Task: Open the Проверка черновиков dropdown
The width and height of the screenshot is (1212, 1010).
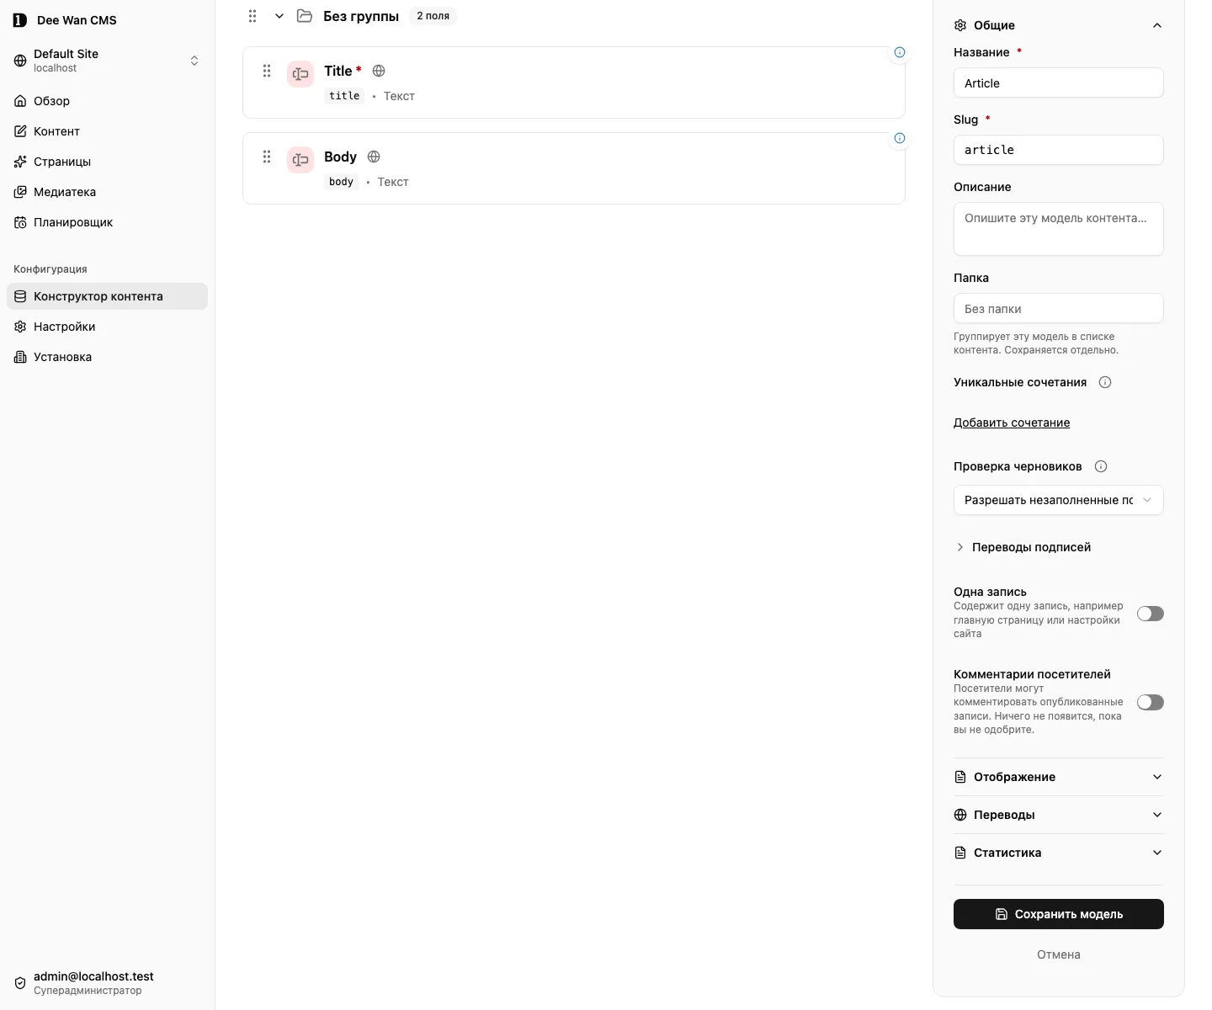Action: 1058,500
